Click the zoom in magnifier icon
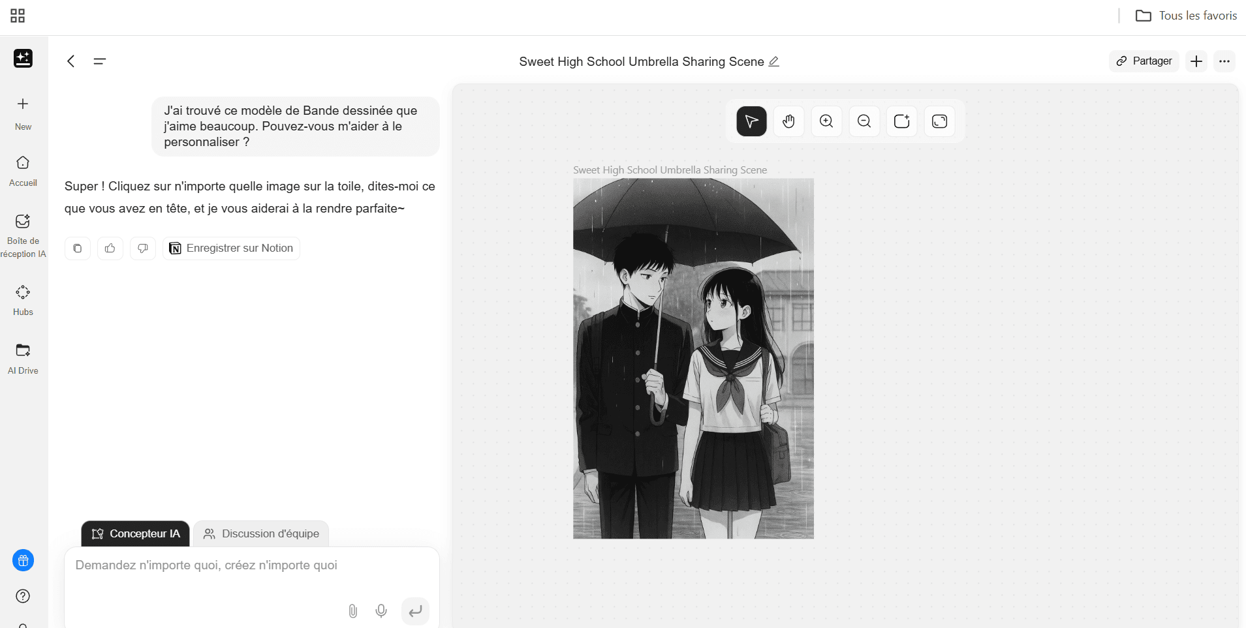The image size is (1246, 628). tap(826, 121)
